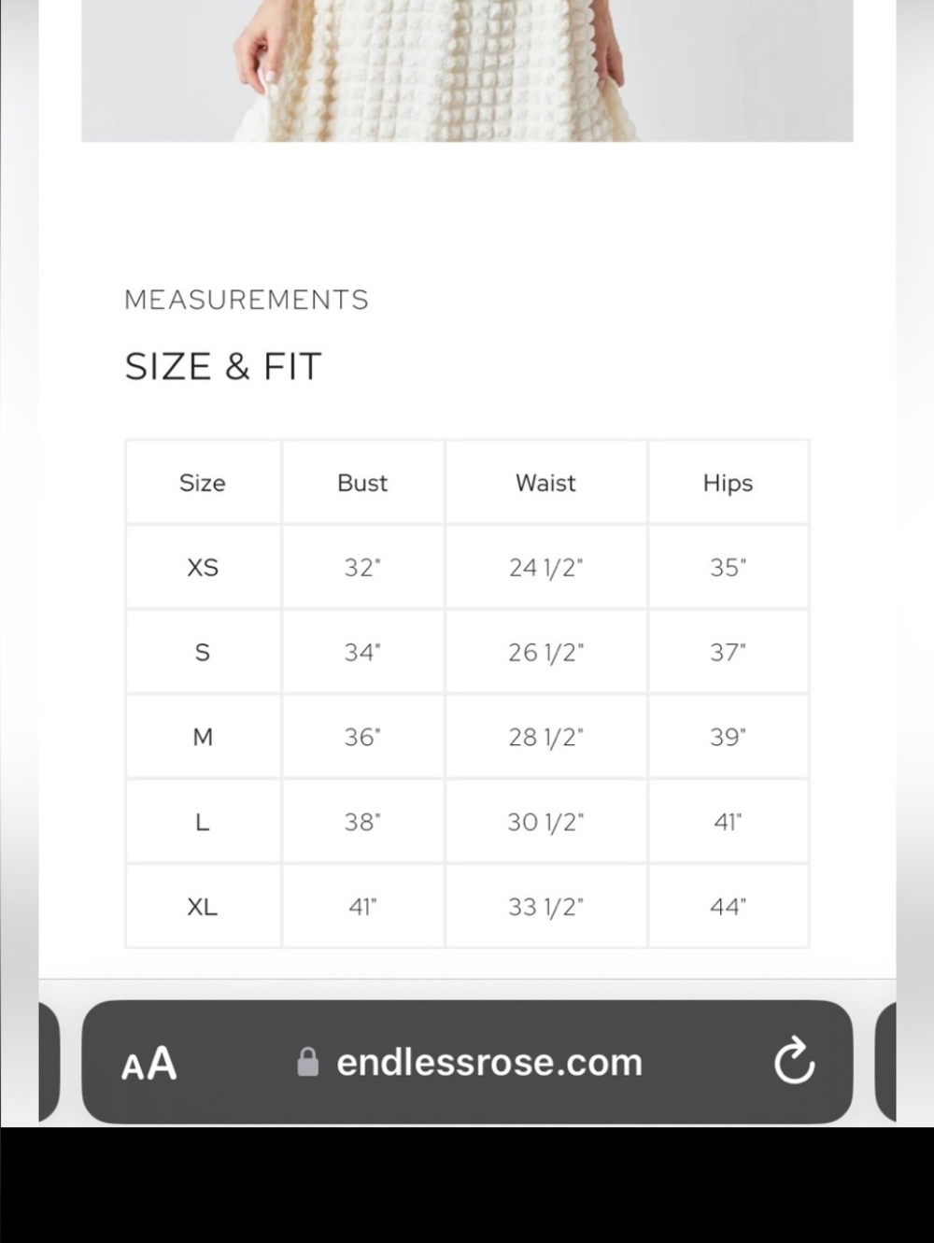Open the previous tab on the left edge
The height and width of the screenshot is (1243, 934).
click(x=49, y=1062)
